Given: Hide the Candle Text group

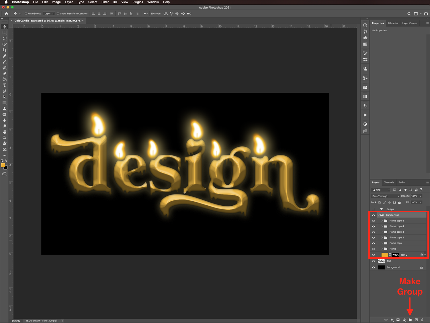Looking at the screenshot, I should (374, 215).
